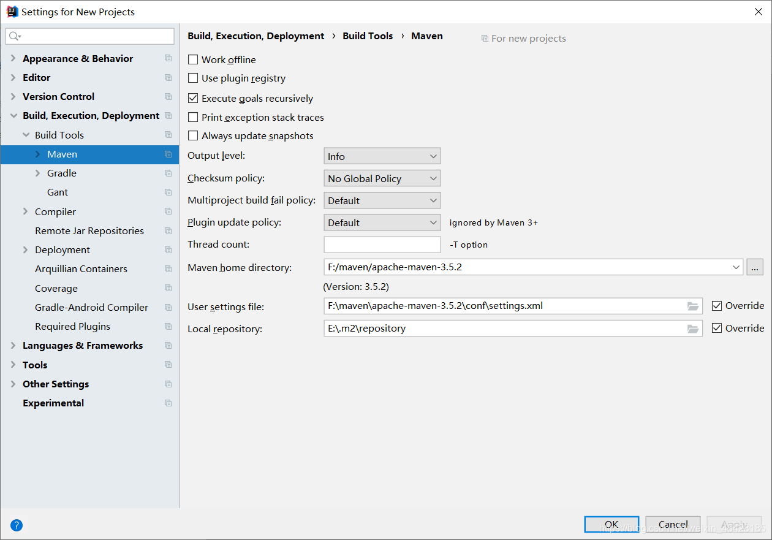The width and height of the screenshot is (772, 540).
Task: Click the folder icon in Local repository field
Action: (693, 329)
